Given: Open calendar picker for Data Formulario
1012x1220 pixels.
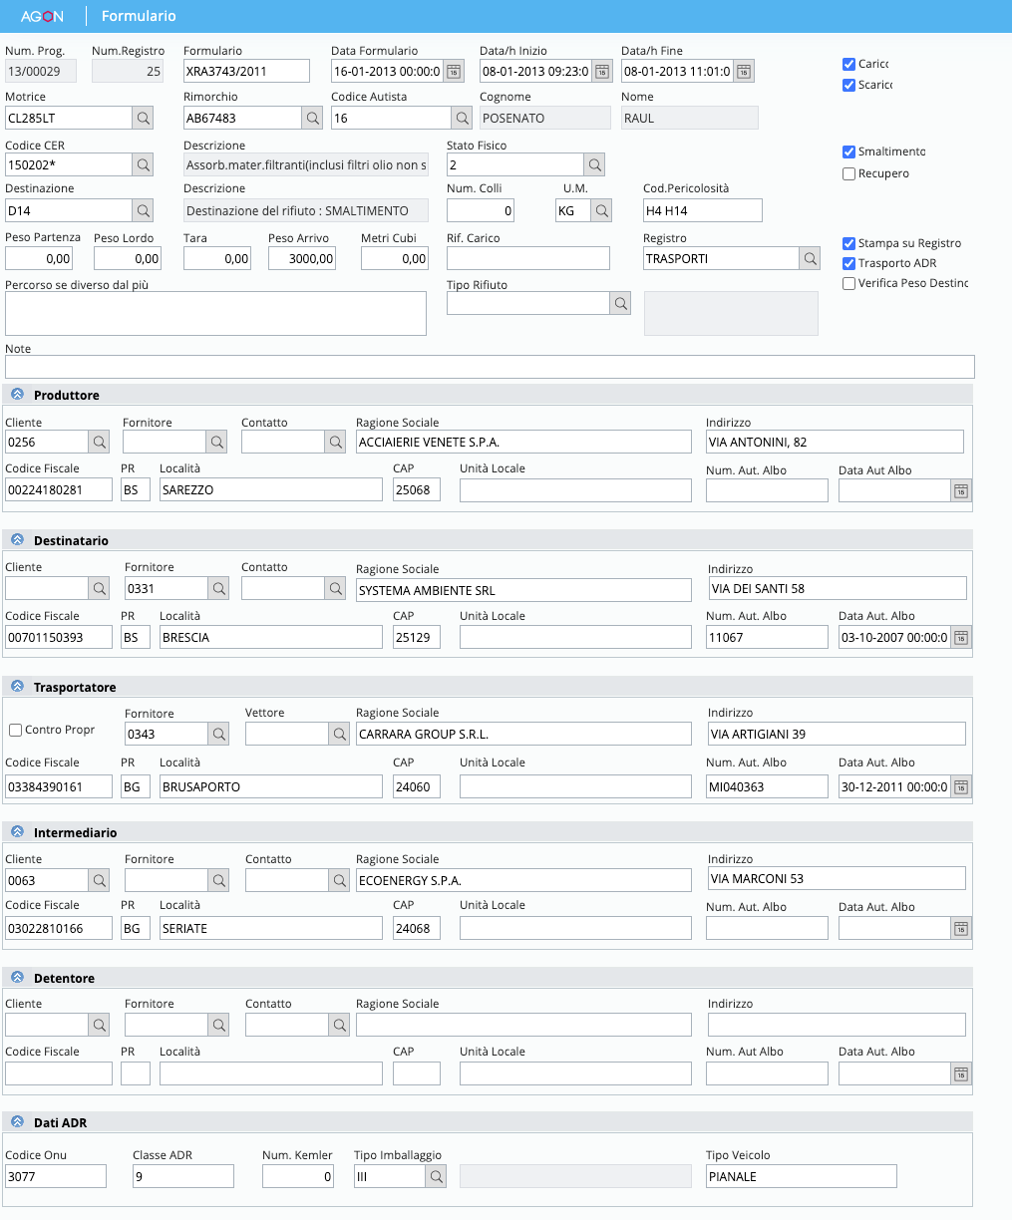Looking at the screenshot, I should tap(454, 71).
